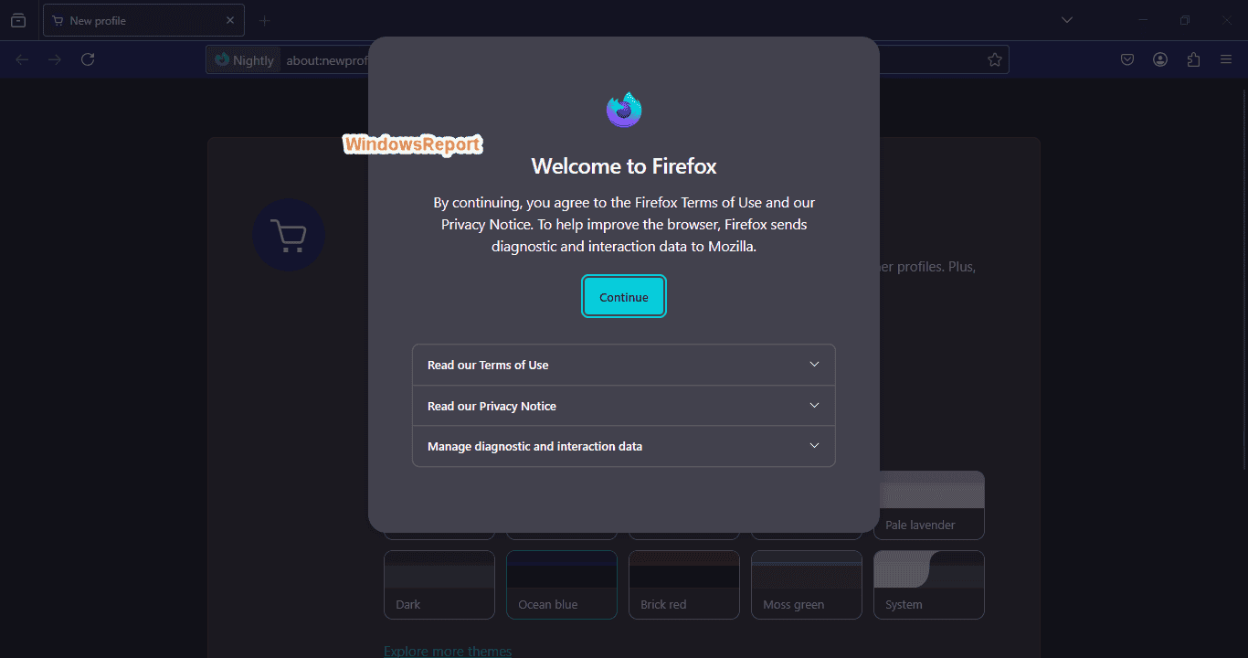
Task: Click the reload page icon
Action: [x=88, y=59]
